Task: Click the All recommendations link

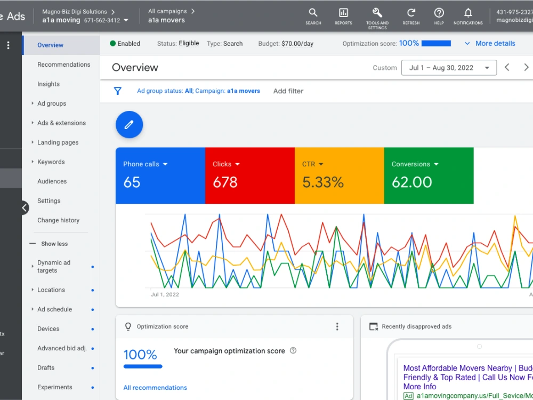Action: tap(155, 388)
